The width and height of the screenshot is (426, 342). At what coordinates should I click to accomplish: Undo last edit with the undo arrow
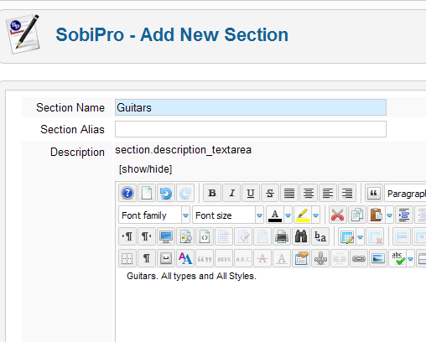pyautogui.click(x=166, y=193)
